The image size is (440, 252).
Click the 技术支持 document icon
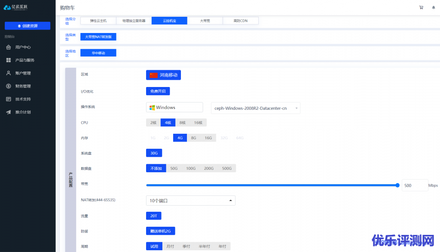(8, 99)
